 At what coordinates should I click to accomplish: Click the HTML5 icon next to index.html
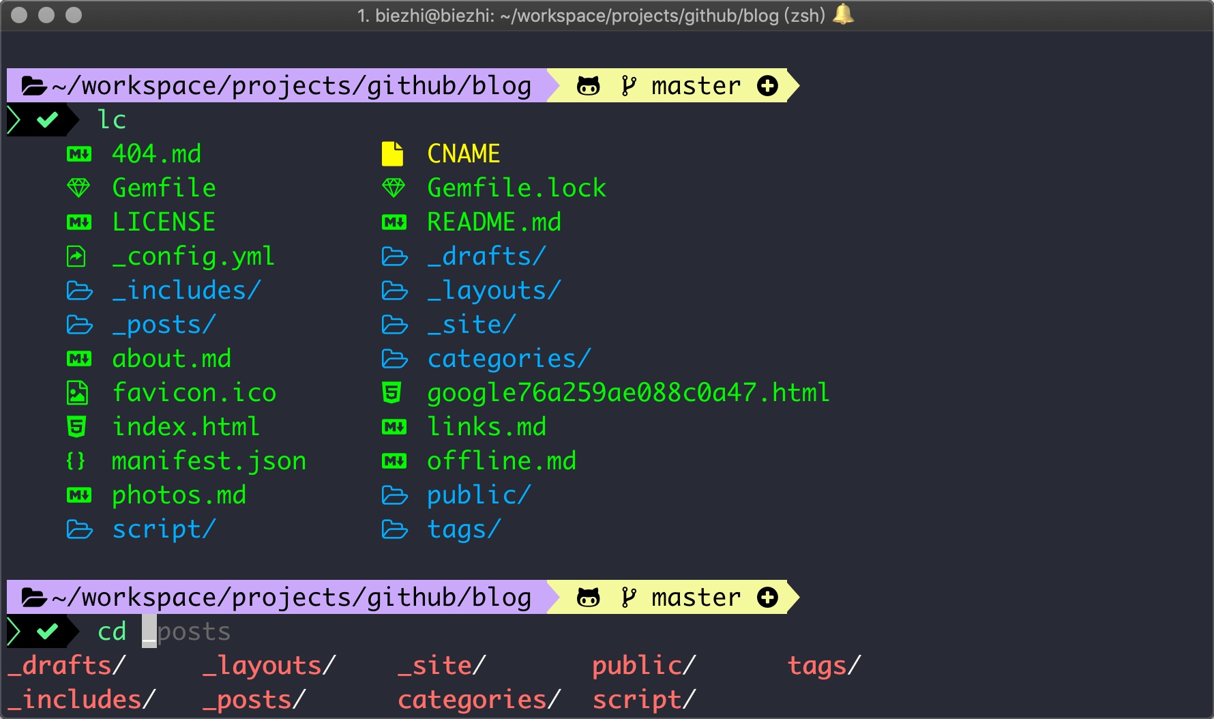76,427
